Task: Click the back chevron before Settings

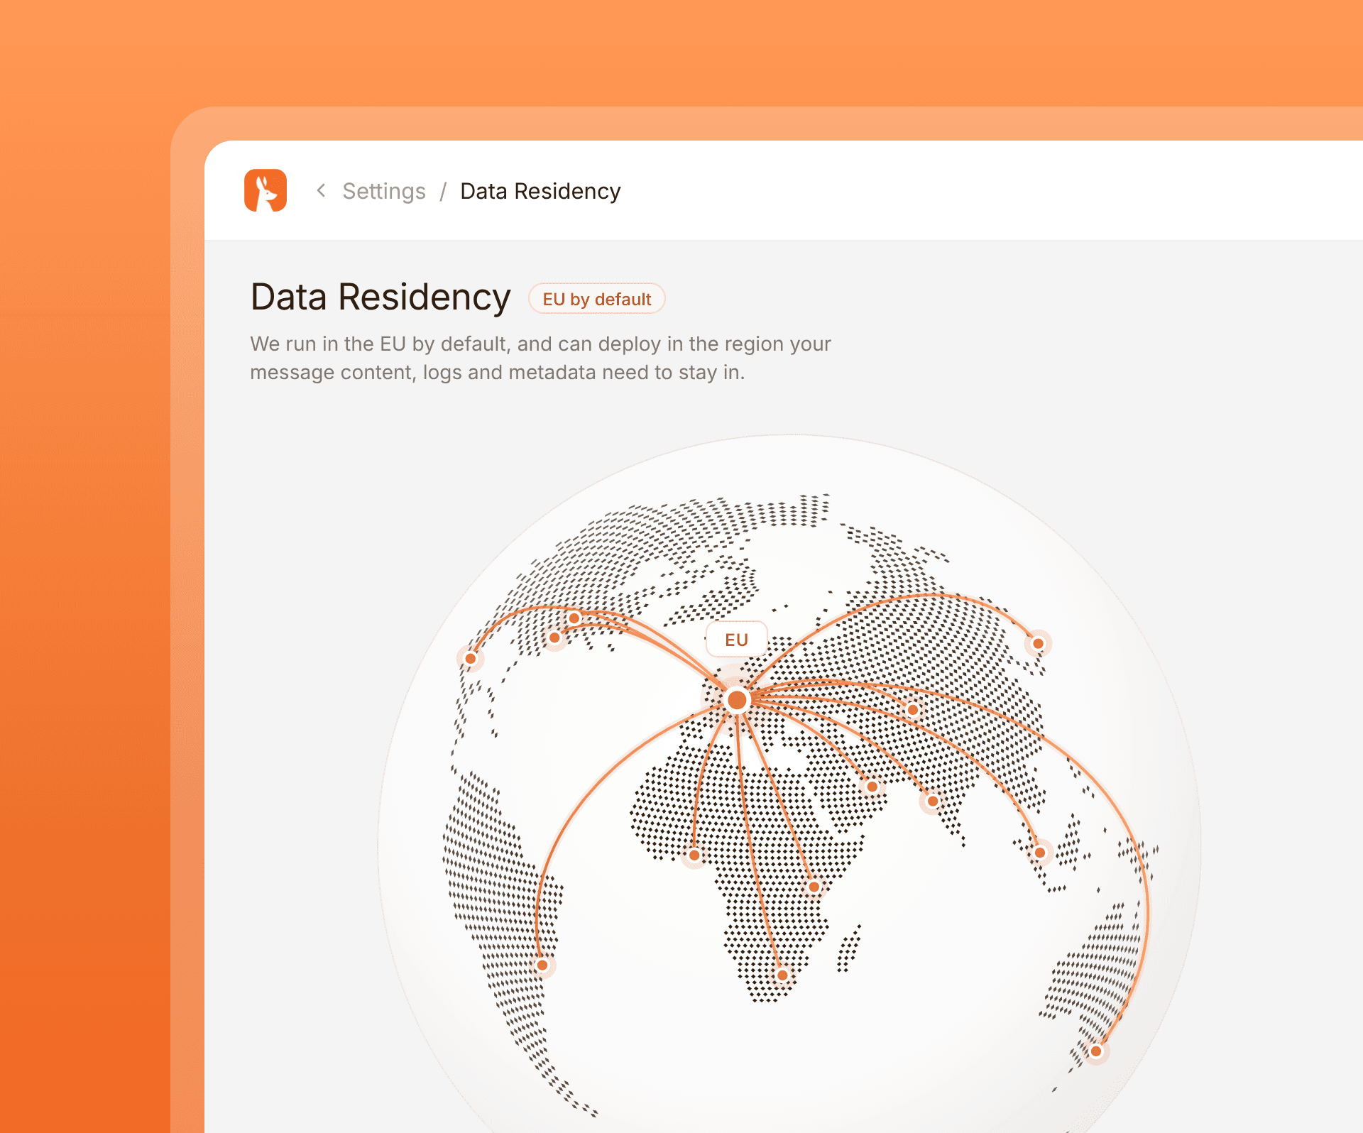Action: click(x=322, y=190)
